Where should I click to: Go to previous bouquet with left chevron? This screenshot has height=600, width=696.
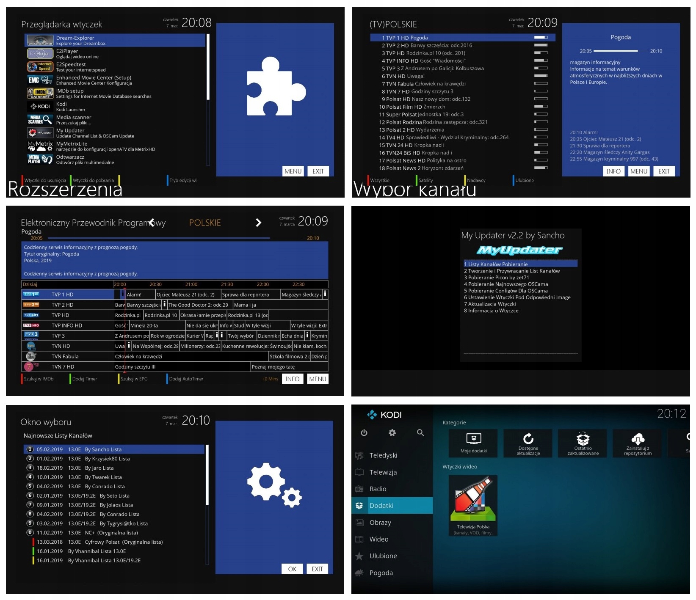pyautogui.click(x=152, y=223)
